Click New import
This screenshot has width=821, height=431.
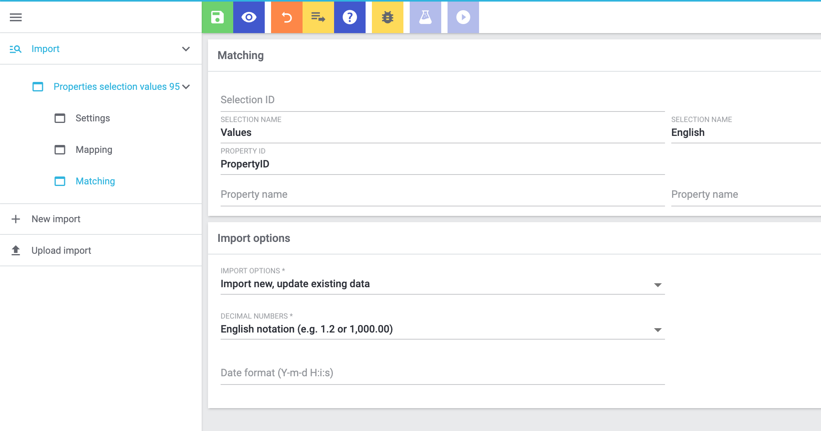tap(56, 219)
